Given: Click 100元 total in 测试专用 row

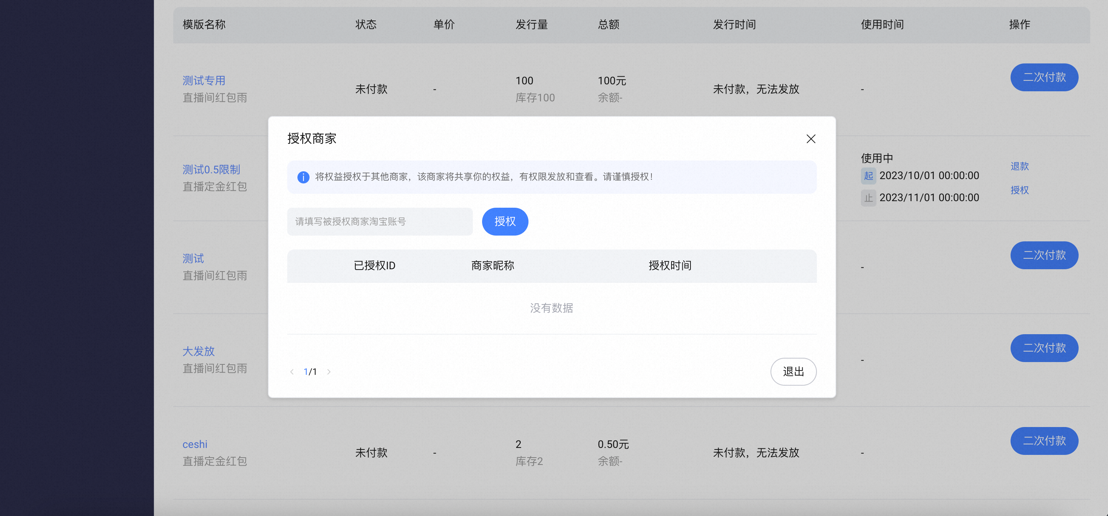Looking at the screenshot, I should pyautogui.click(x=612, y=80).
